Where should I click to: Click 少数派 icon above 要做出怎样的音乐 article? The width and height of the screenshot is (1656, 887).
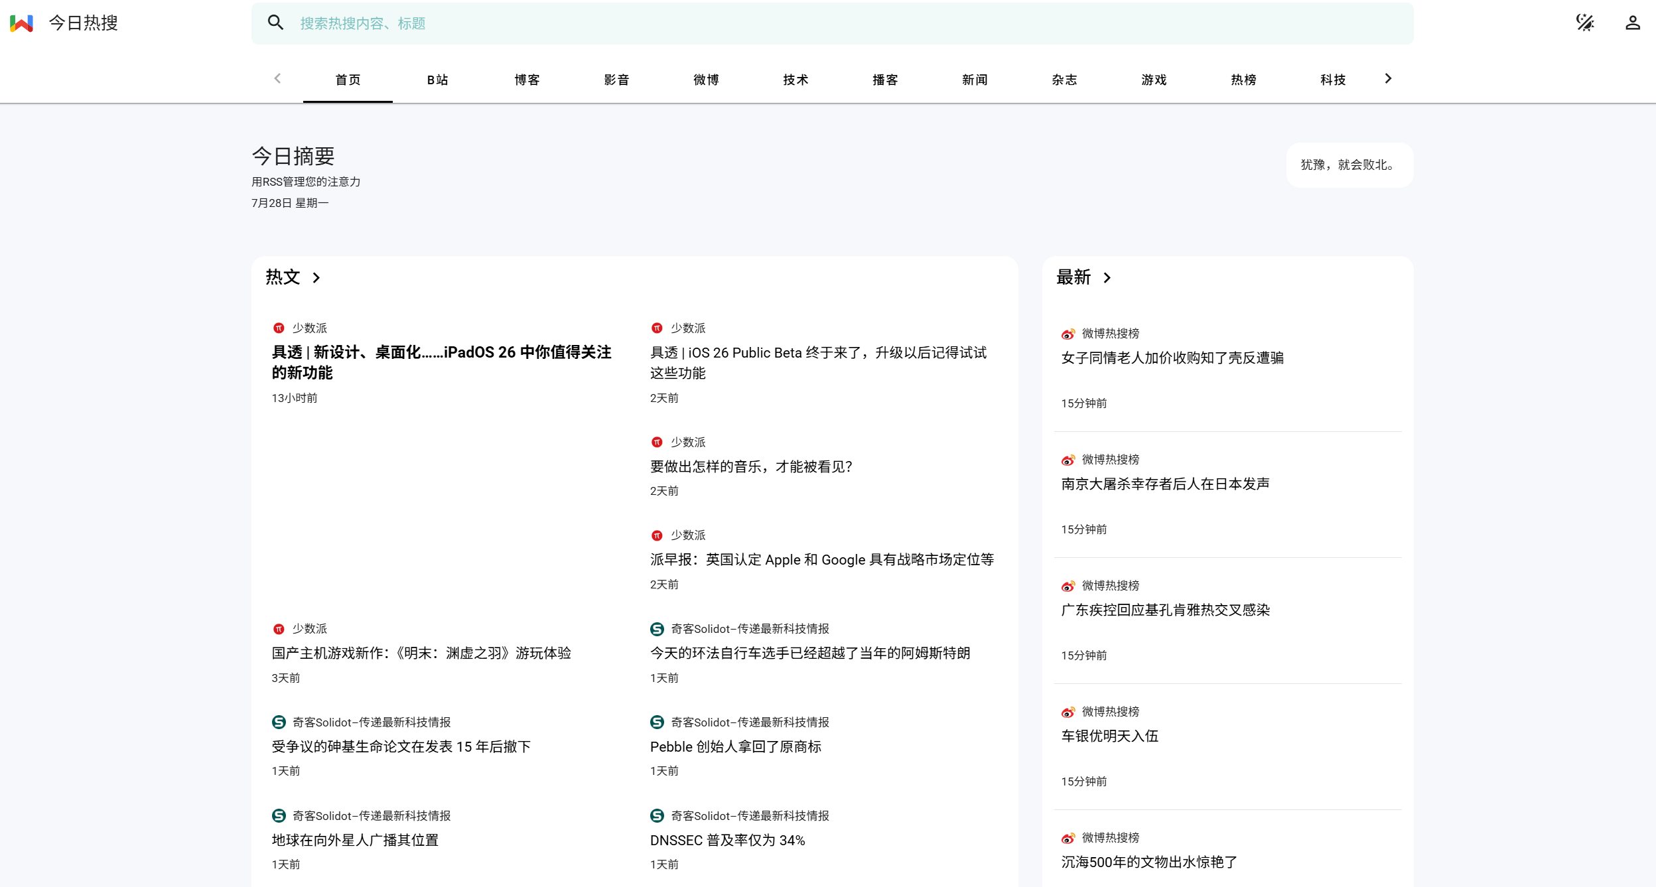point(657,443)
